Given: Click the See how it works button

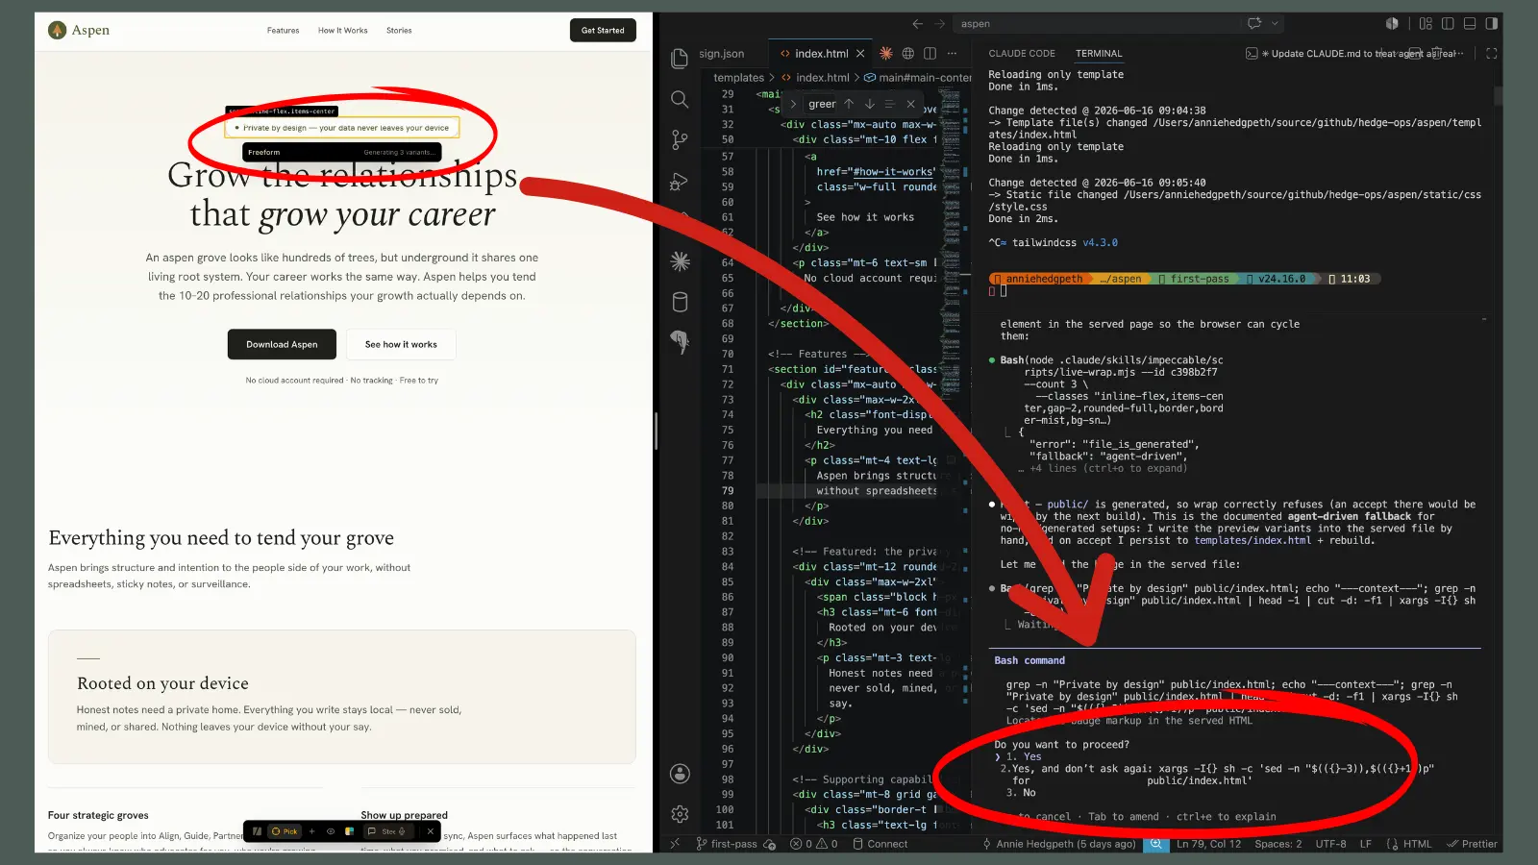Looking at the screenshot, I should click(401, 344).
